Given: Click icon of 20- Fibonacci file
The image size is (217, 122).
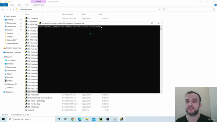Looking at the screenshot, I should pos(26,76).
